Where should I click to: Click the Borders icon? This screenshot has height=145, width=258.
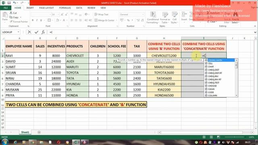point(49,20)
